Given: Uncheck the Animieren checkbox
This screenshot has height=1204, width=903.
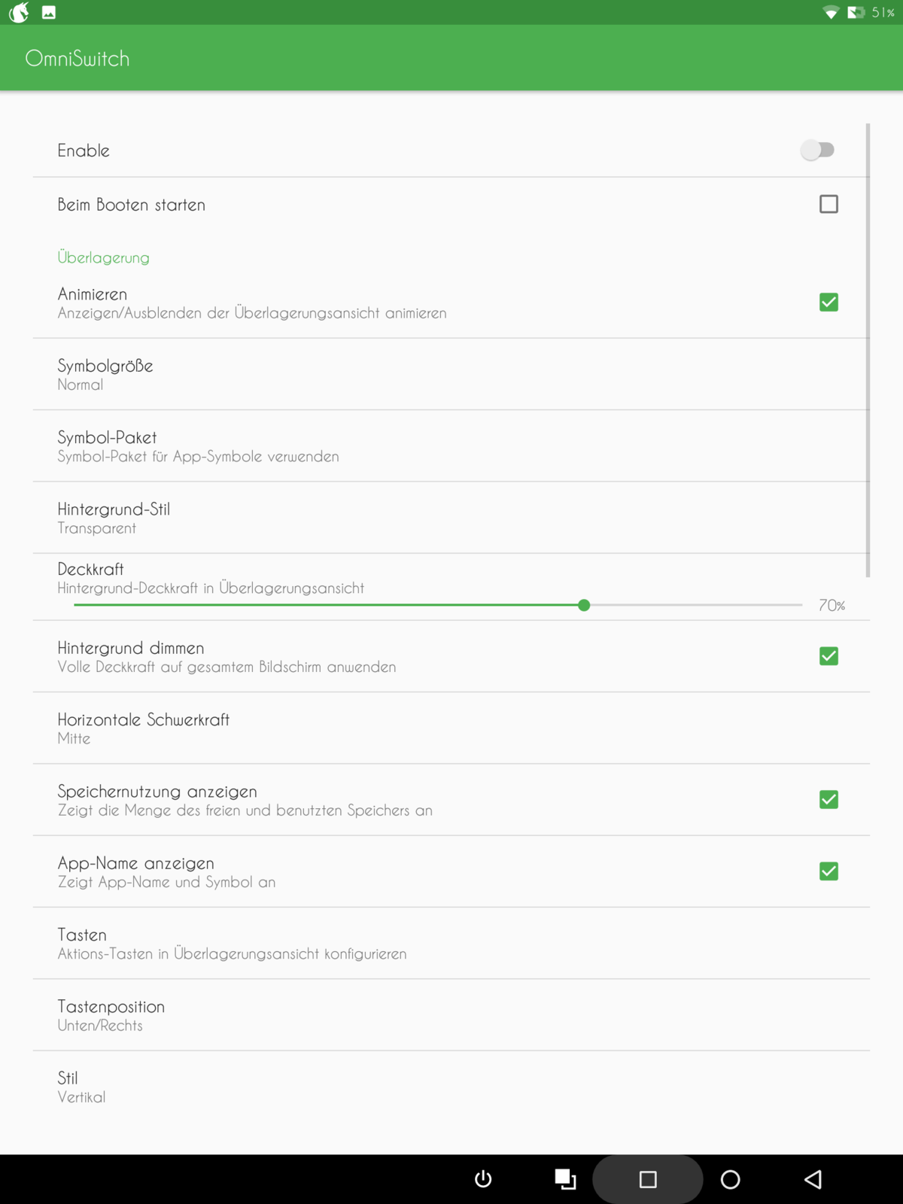Looking at the screenshot, I should tap(829, 303).
